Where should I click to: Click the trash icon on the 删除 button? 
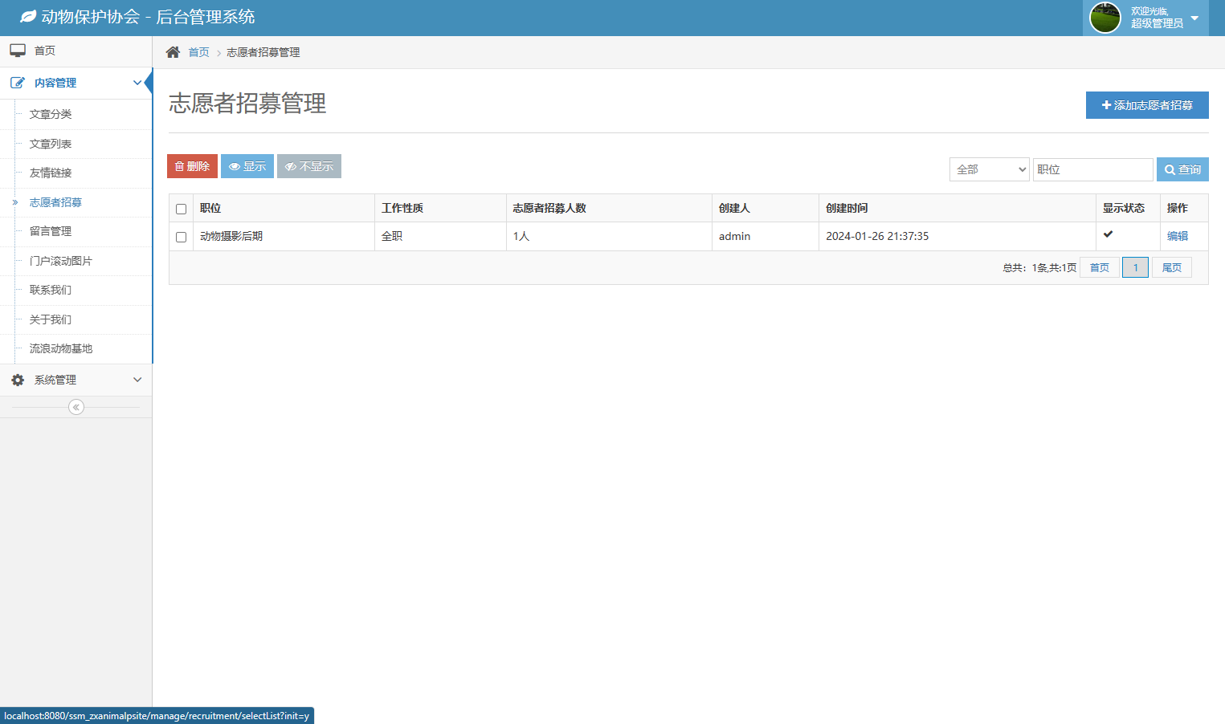click(179, 166)
